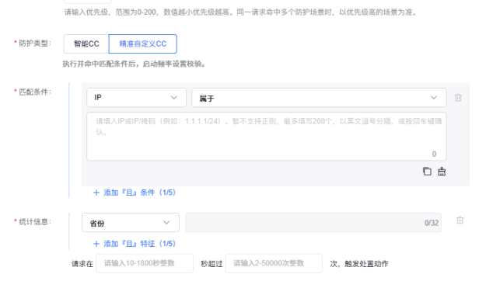Delete the IP match condition row

(x=458, y=98)
